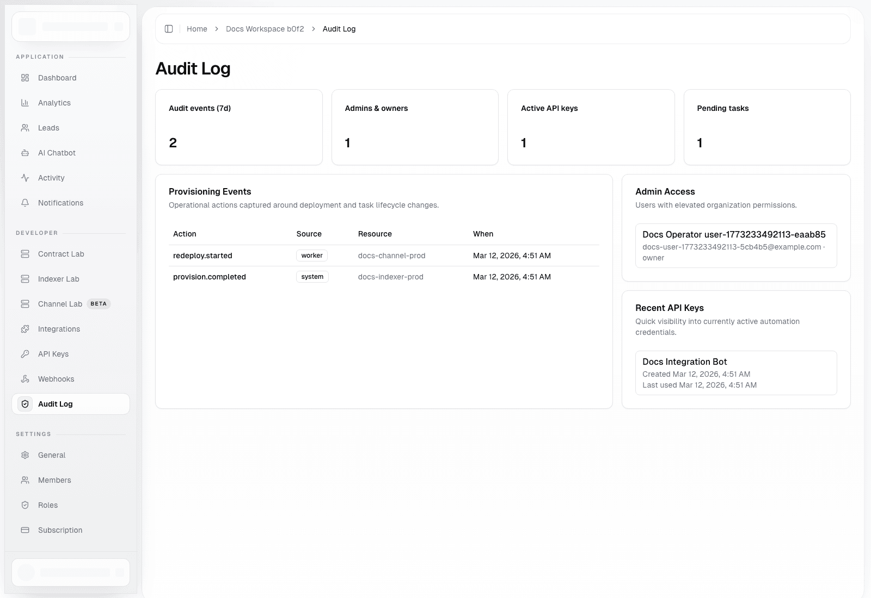Open the Subscription settings entry

(x=59, y=530)
